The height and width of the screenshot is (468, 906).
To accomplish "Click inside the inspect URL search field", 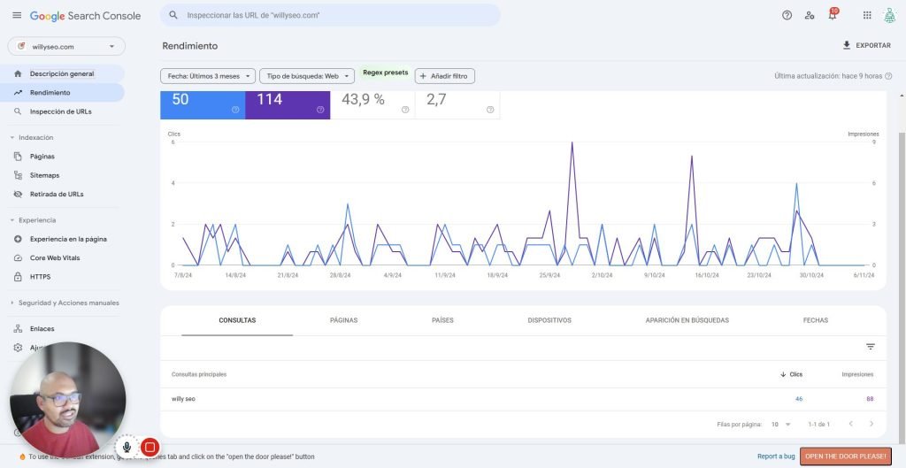I will pos(330,16).
